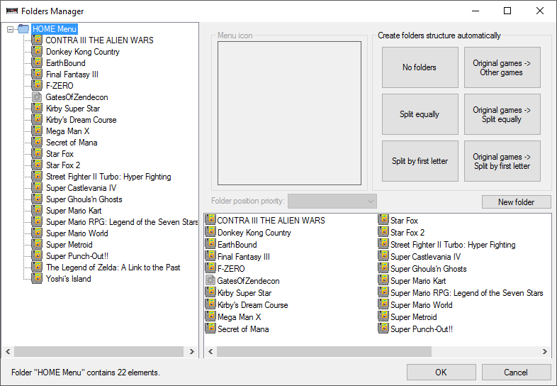Click the Super Mario Kart icon in the list pane
This screenshot has height=386, width=557.
pyautogui.click(x=383, y=281)
